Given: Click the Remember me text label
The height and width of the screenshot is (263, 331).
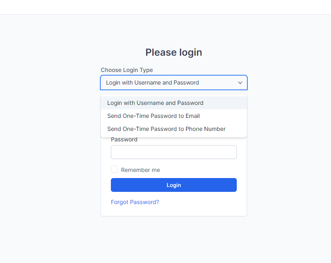Looking at the screenshot, I should 140,170.
